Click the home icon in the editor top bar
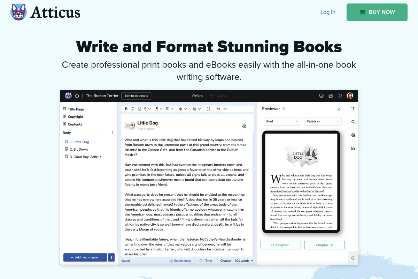The height and width of the screenshot is (279, 418). point(77,96)
